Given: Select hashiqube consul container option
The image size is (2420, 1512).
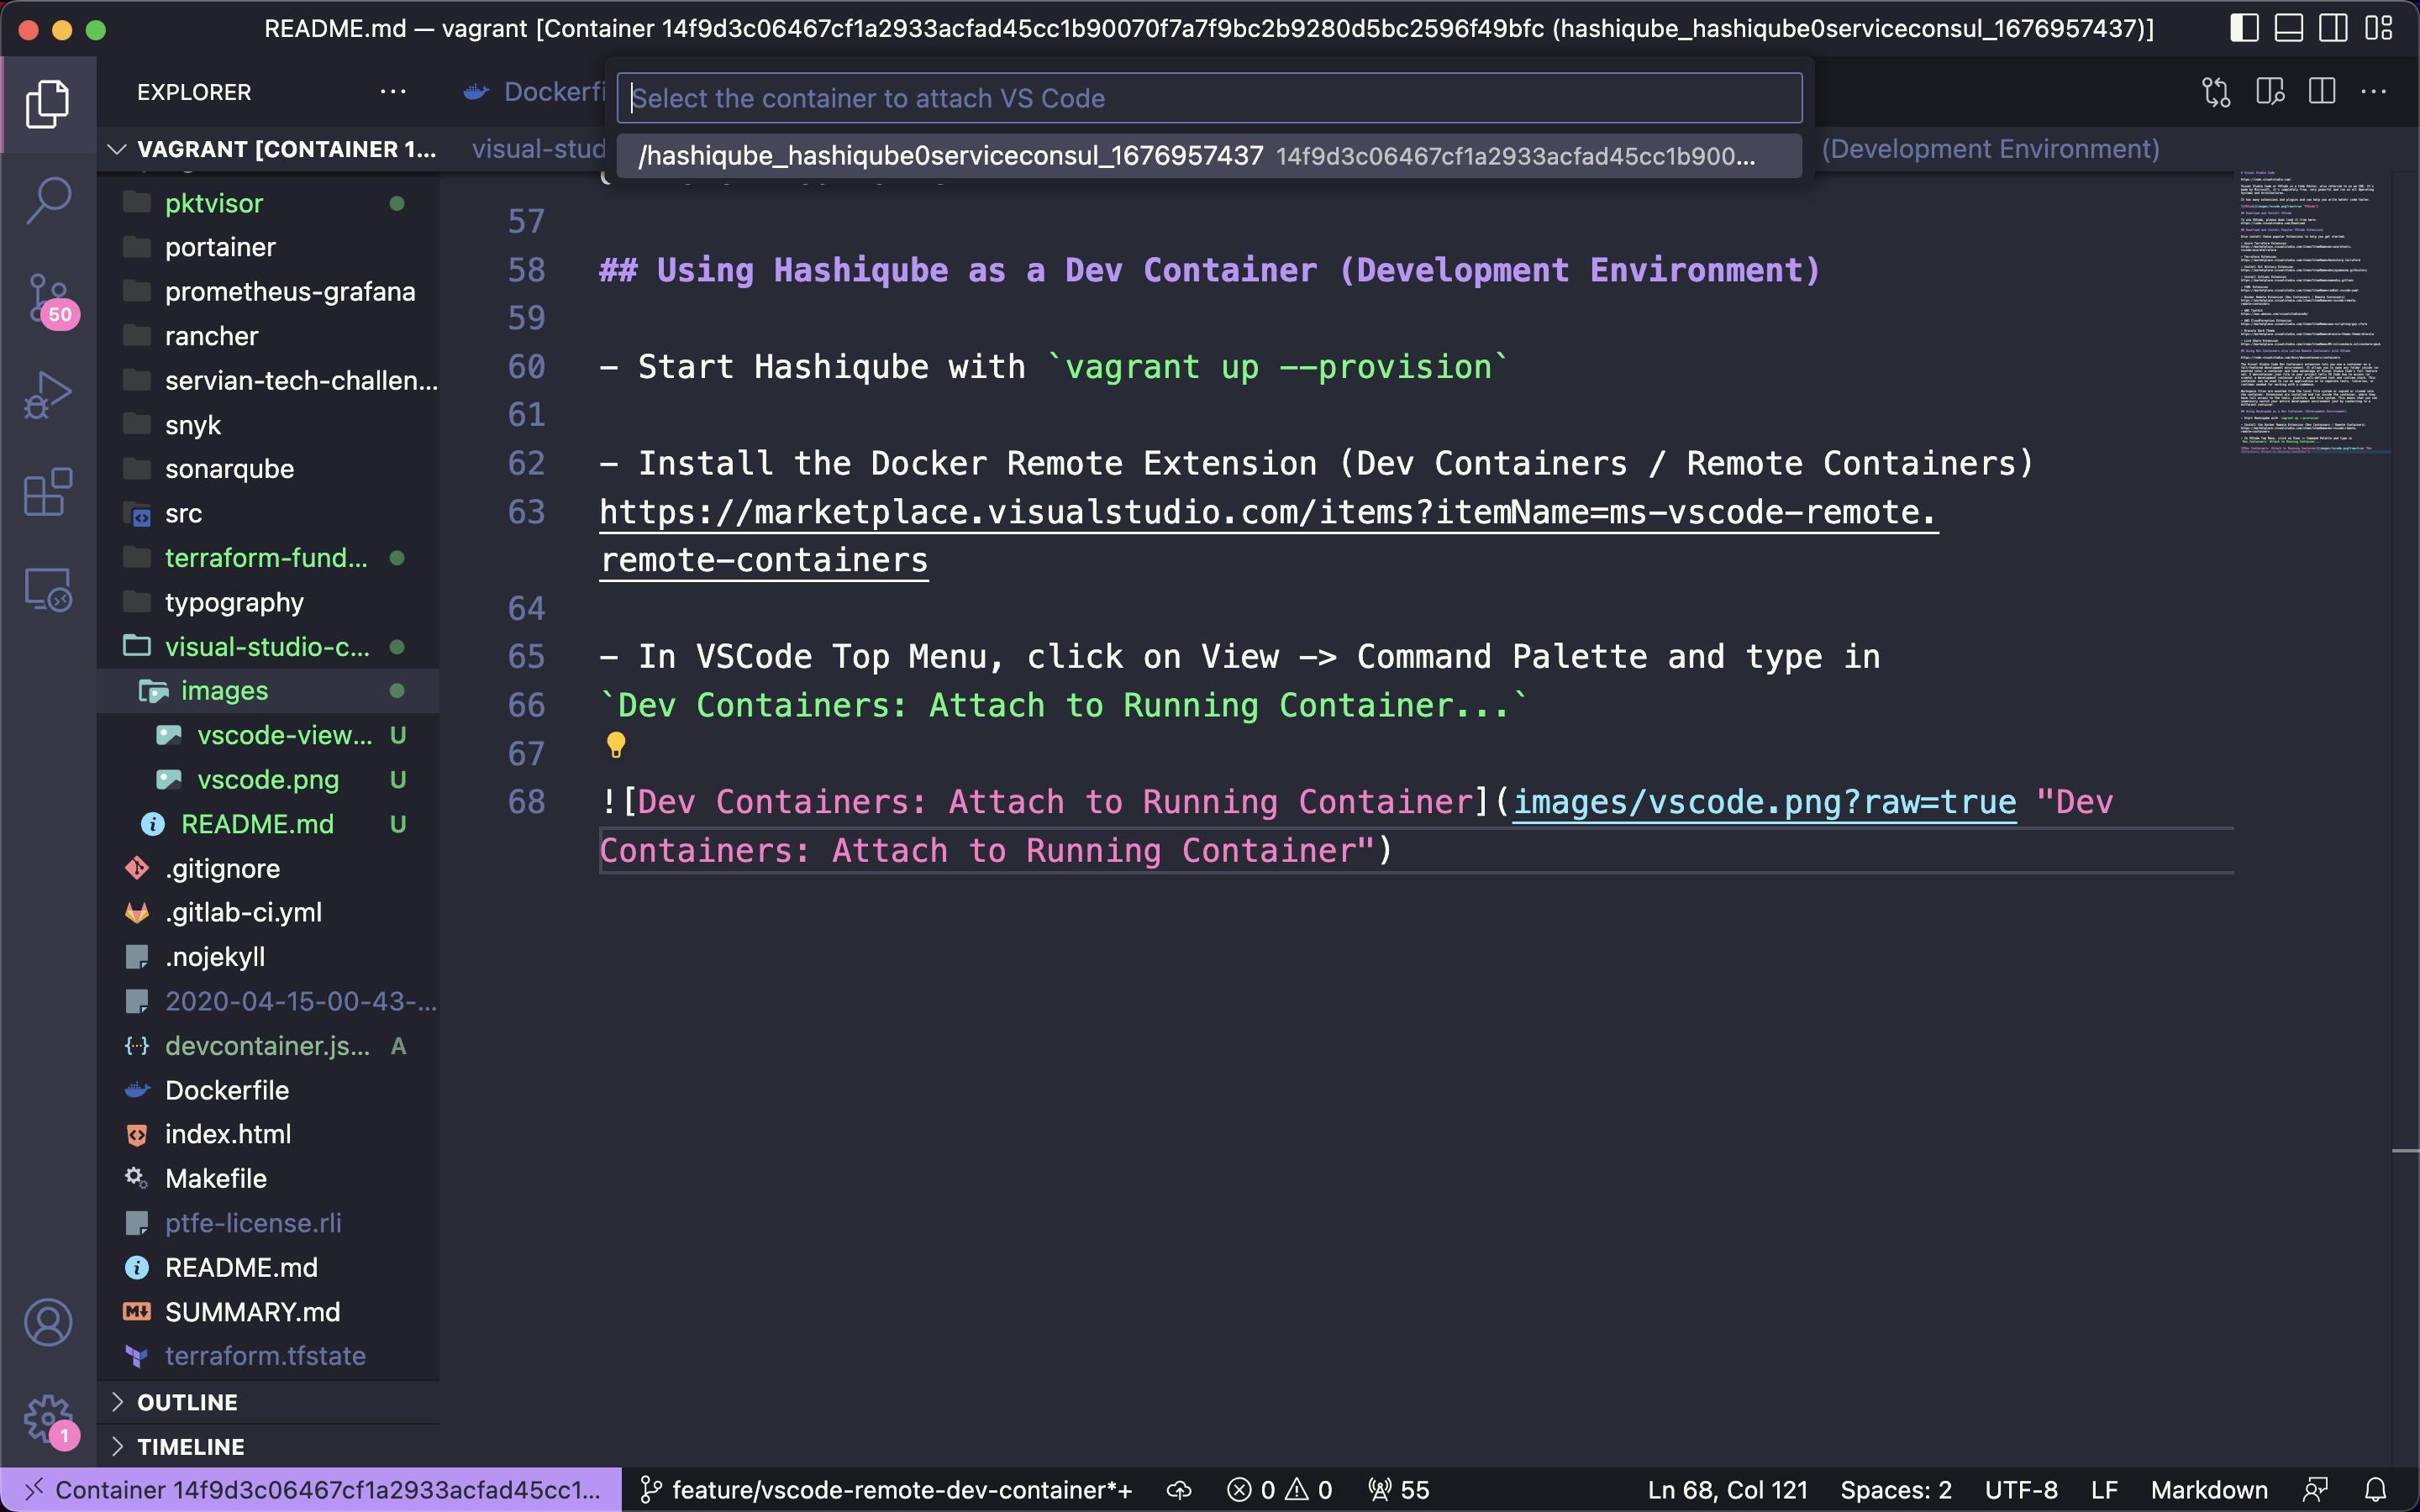Looking at the screenshot, I should [x=1209, y=156].
